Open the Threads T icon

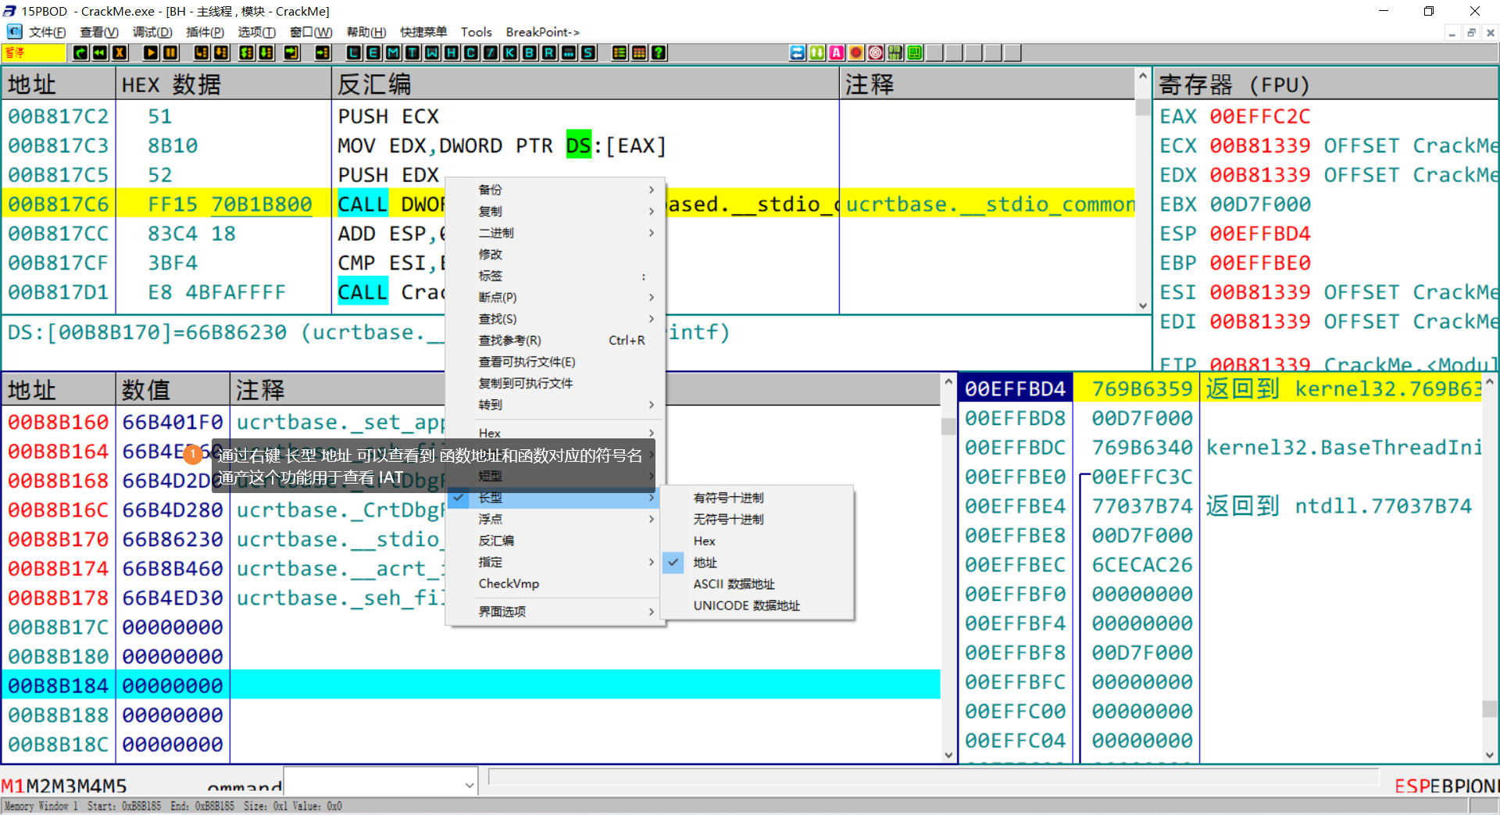(x=412, y=53)
